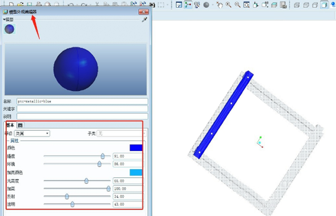Click the name field containing ptc-metallic-blue
This screenshot has width=336, height=216.
coord(82,101)
